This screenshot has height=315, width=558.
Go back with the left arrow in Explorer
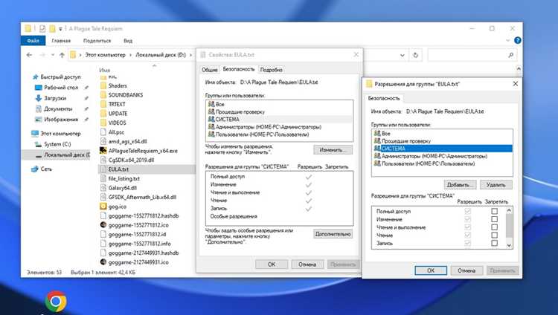click(x=29, y=55)
